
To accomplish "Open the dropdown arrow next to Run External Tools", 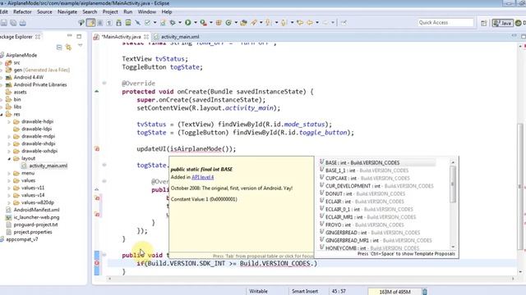I will pos(210,23).
